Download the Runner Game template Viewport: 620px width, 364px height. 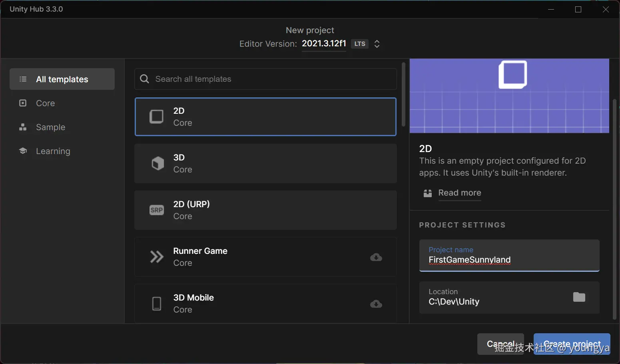[x=376, y=257]
